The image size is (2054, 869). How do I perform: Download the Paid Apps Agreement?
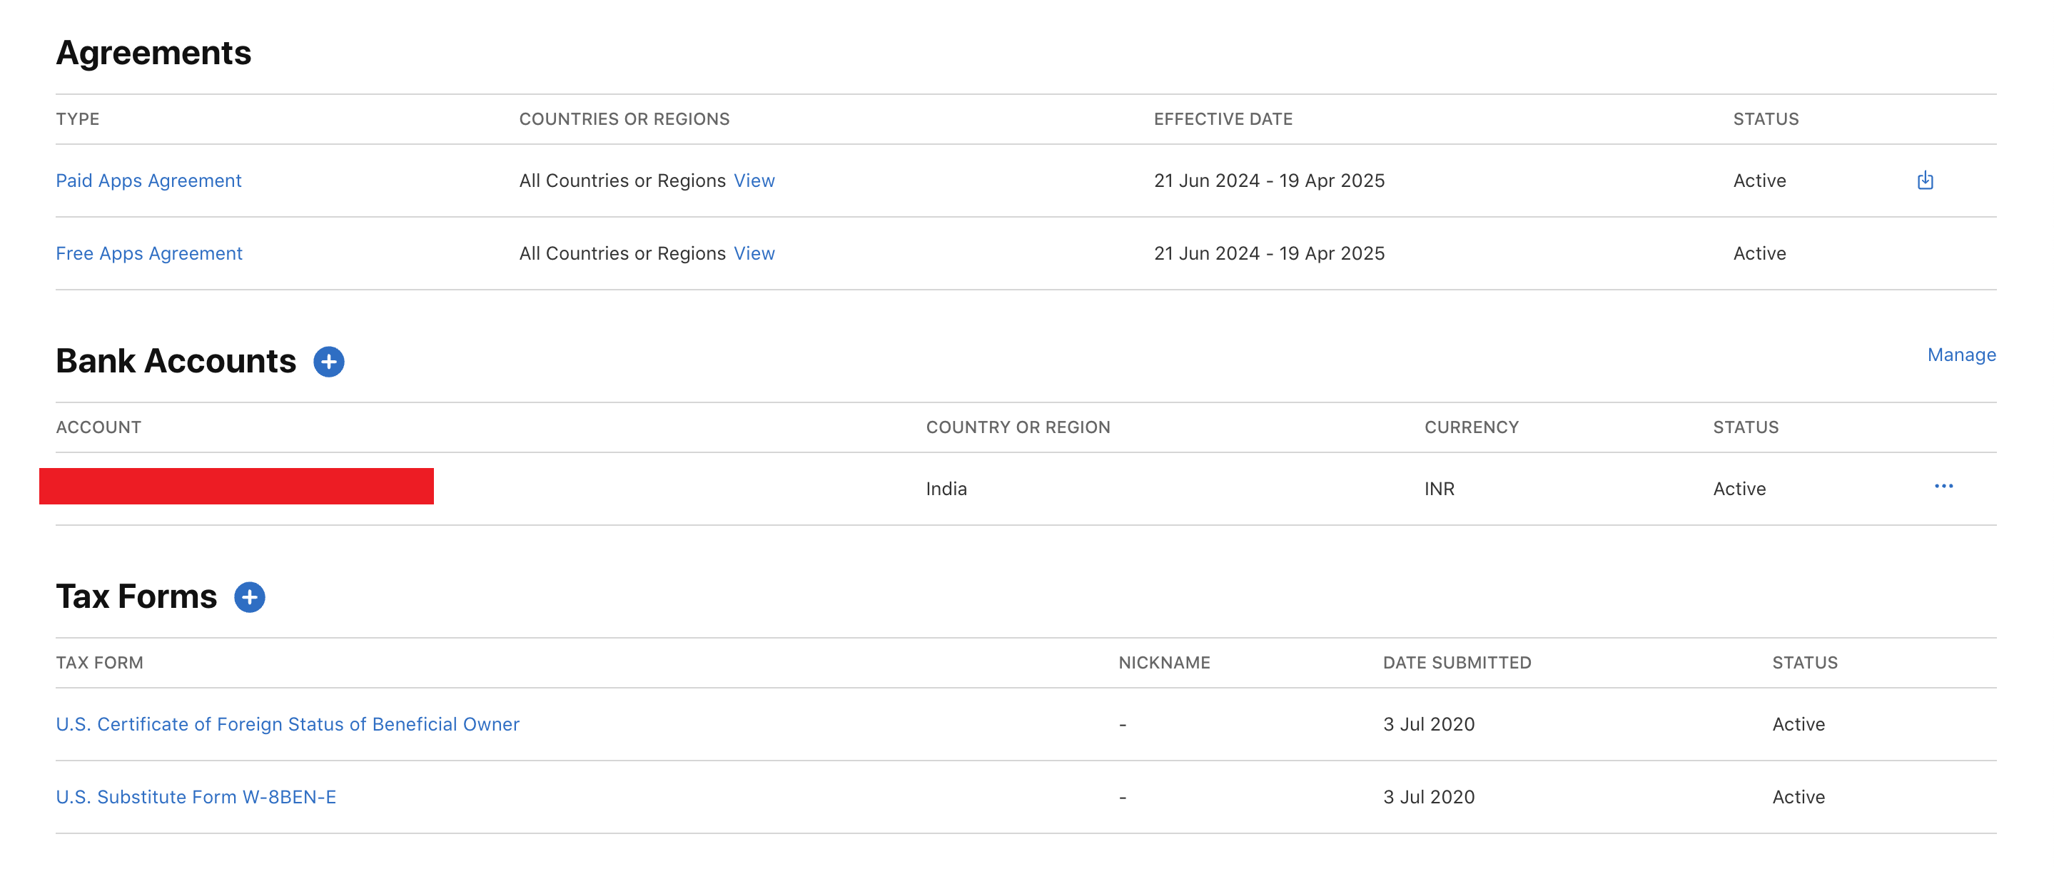(1925, 181)
